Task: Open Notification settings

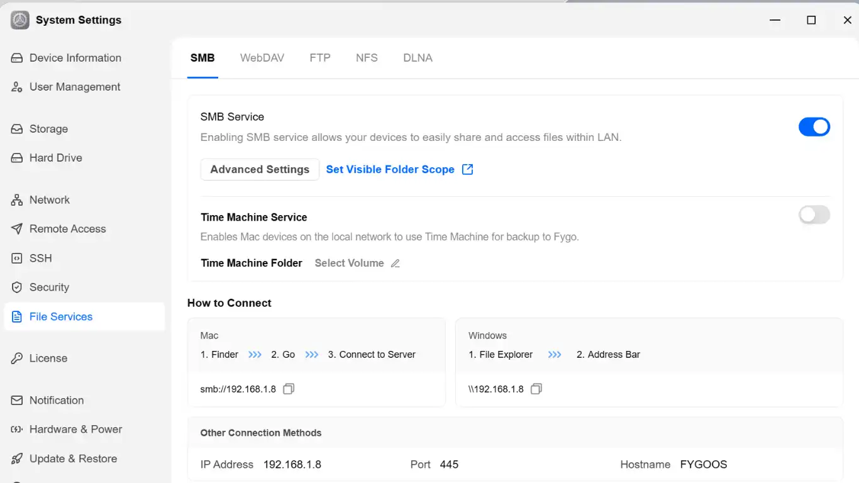Action: point(84,401)
